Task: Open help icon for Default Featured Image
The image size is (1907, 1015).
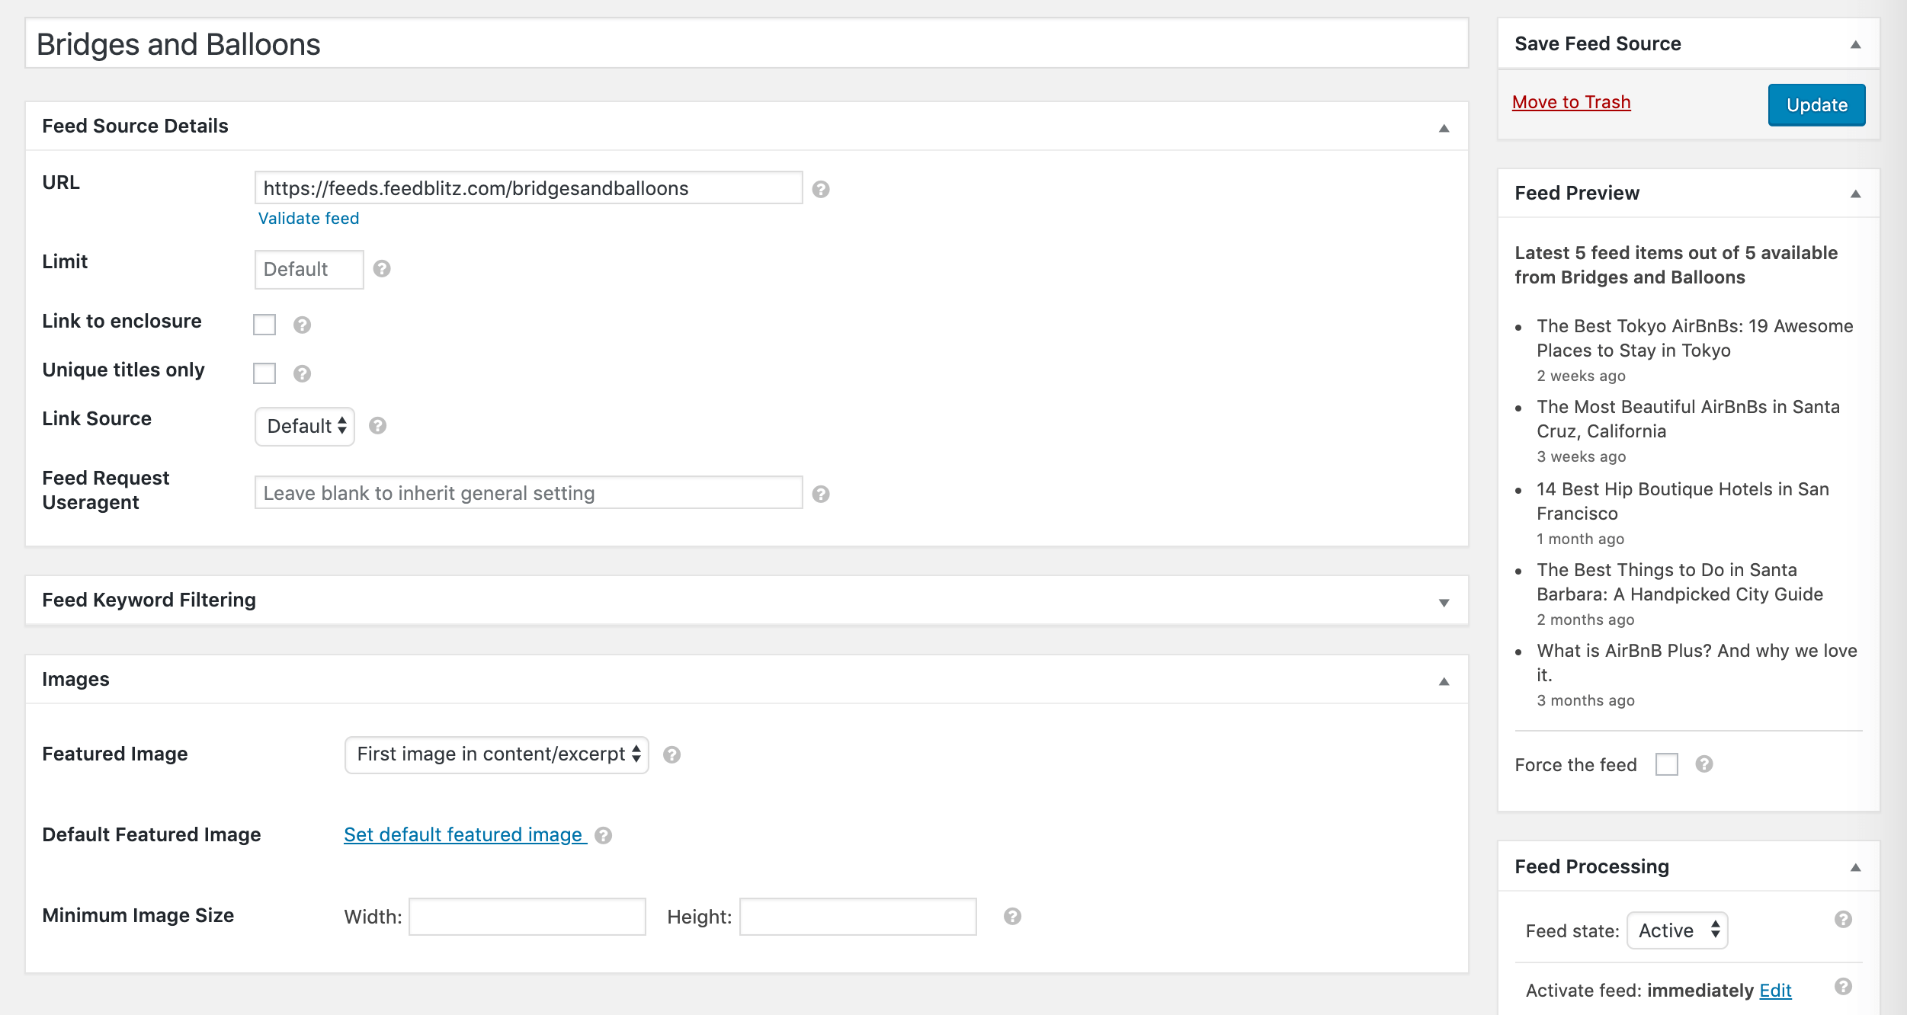Action: click(603, 835)
